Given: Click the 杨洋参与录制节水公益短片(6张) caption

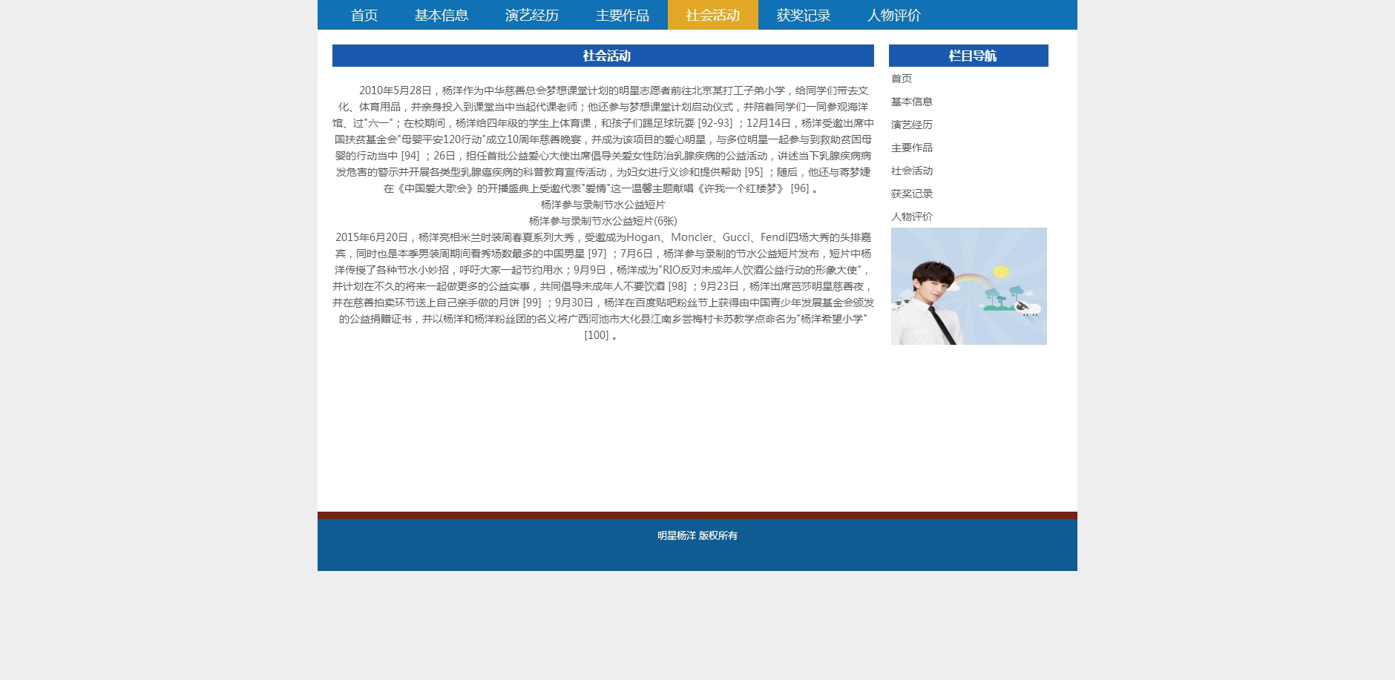Looking at the screenshot, I should [x=603, y=221].
